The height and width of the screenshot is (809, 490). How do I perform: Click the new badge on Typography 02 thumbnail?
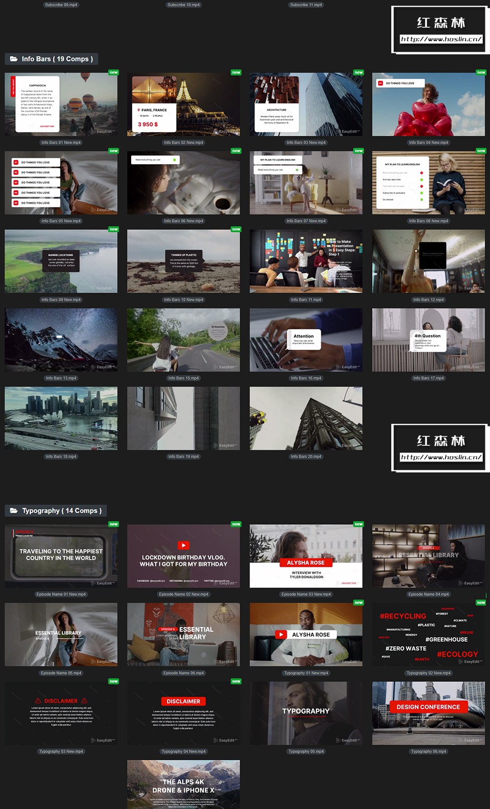coord(481,603)
